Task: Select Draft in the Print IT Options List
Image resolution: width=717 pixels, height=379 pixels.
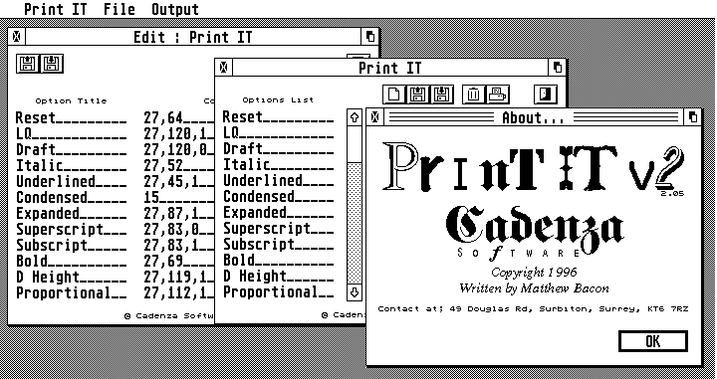Action: [278, 149]
